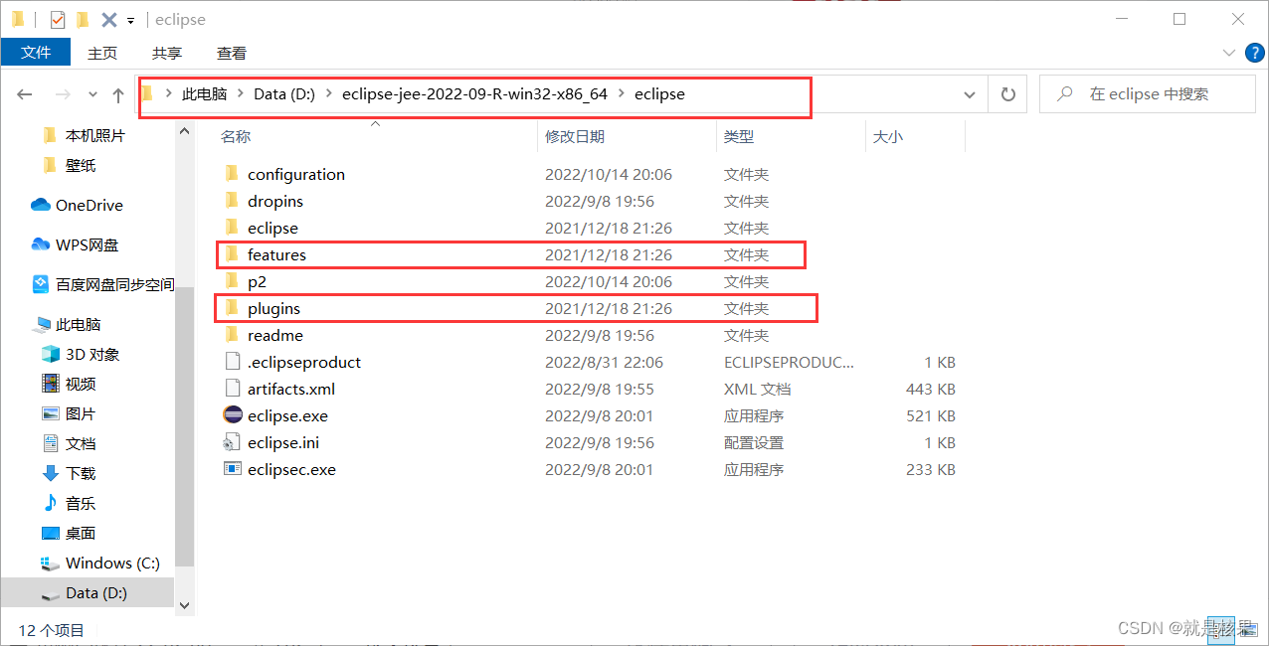Click the chevron after 此电脑 in path
1269x646 pixels.
(240, 94)
